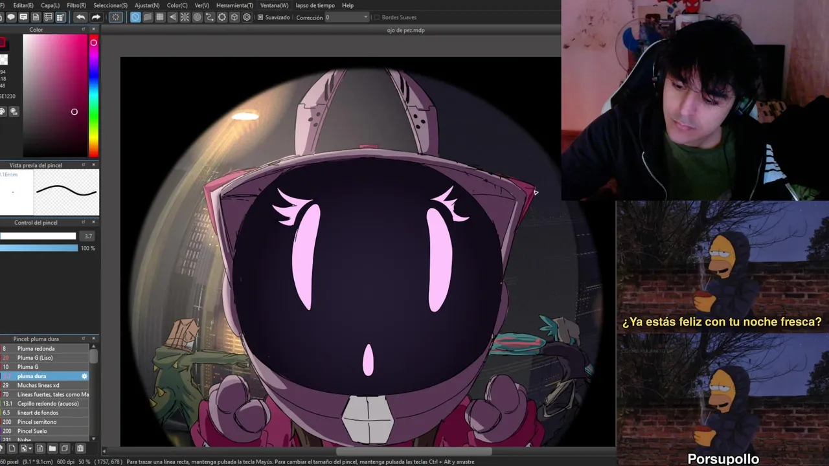Image resolution: width=829 pixels, height=466 pixels.
Task: Open the Ventana(W) menu
Action: click(275, 5)
